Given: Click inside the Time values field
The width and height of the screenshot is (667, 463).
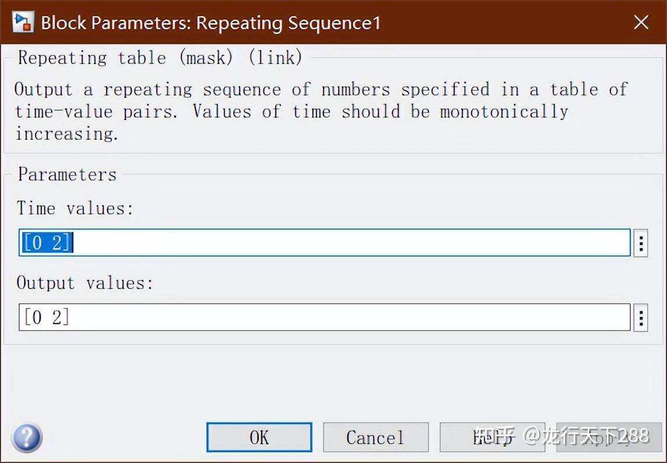Looking at the screenshot, I should tap(350, 243).
